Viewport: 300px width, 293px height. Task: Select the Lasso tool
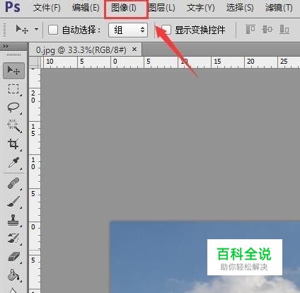point(13,108)
